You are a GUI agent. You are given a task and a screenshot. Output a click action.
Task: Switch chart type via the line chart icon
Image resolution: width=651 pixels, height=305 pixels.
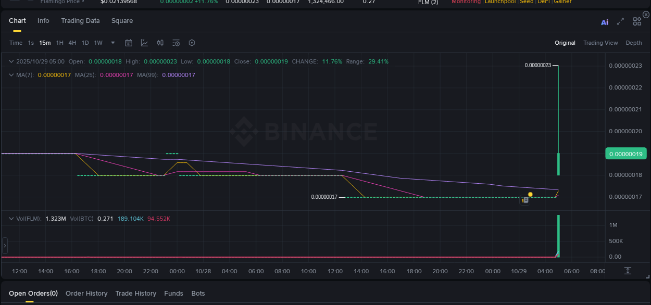(144, 43)
